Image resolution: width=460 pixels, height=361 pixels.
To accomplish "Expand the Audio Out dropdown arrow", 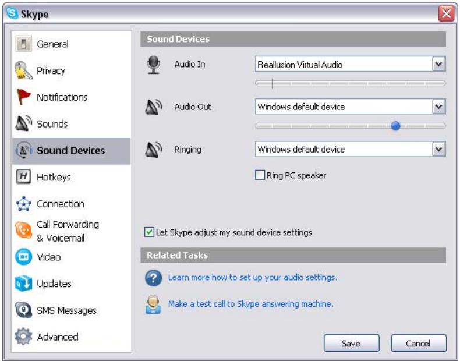I will (438, 107).
